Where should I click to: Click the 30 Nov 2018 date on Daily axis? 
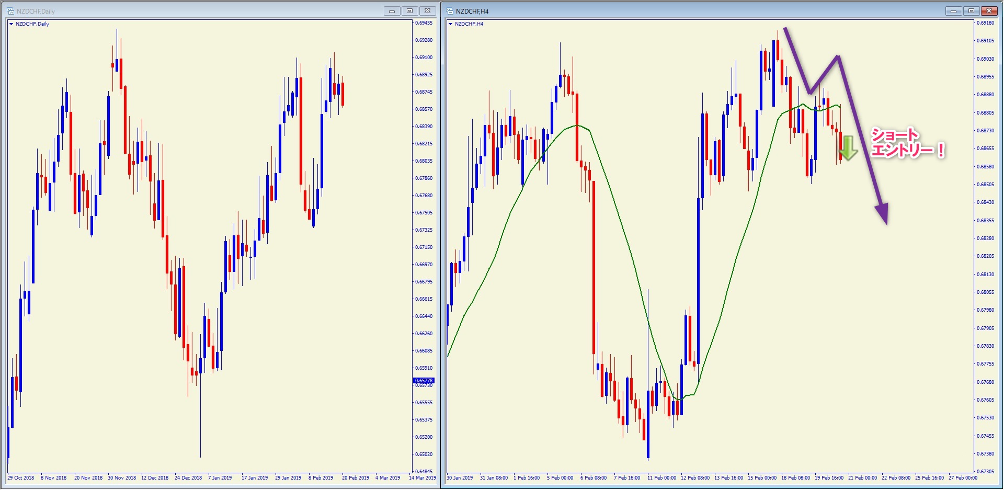pos(122,478)
